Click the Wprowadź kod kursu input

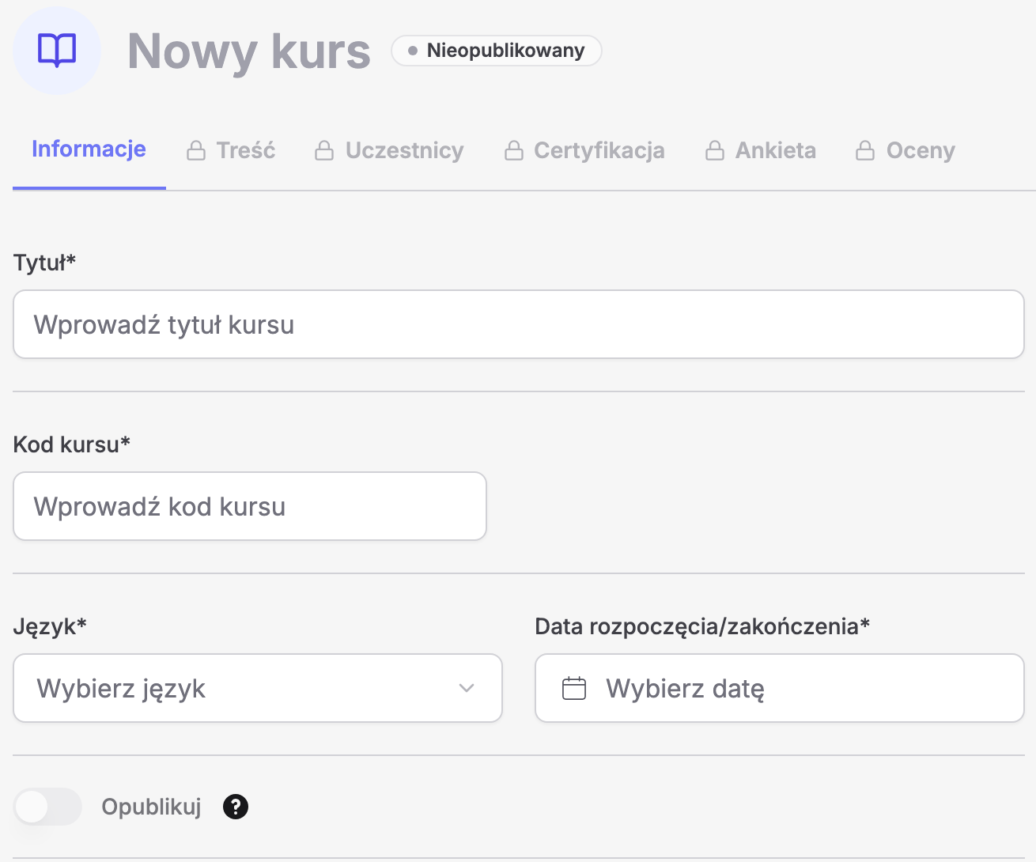click(x=250, y=506)
